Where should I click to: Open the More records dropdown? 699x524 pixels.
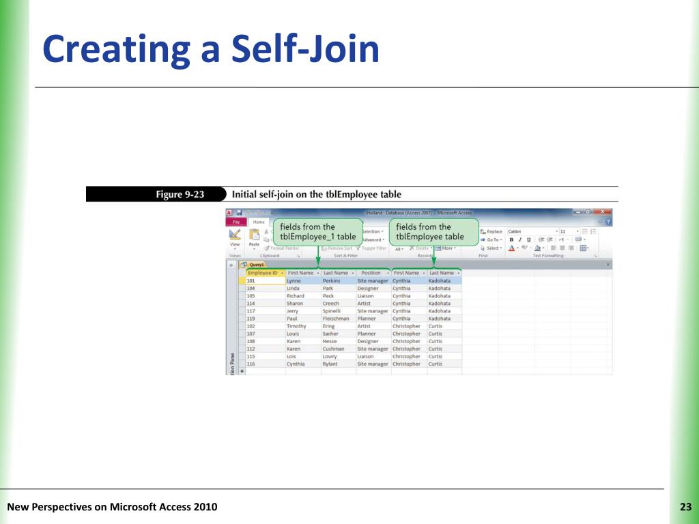pyautogui.click(x=445, y=248)
